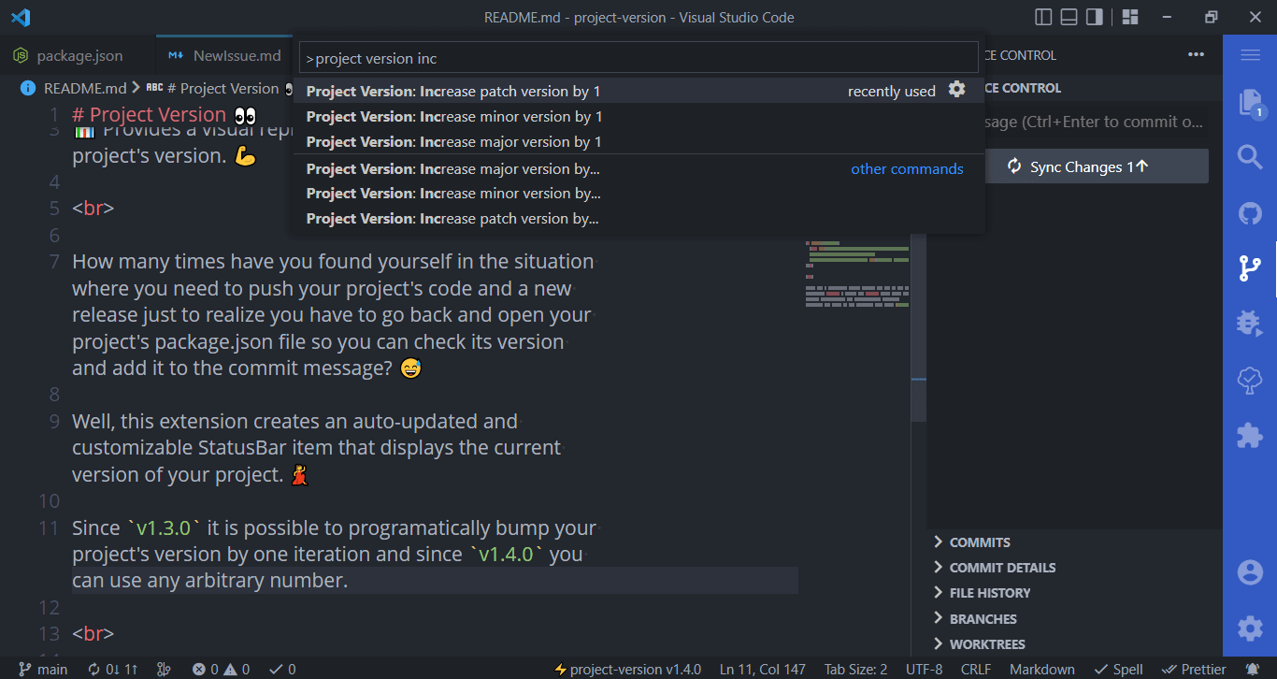Select Tab Size: 2 indentation picker
The height and width of the screenshot is (679, 1277).
coord(855,669)
